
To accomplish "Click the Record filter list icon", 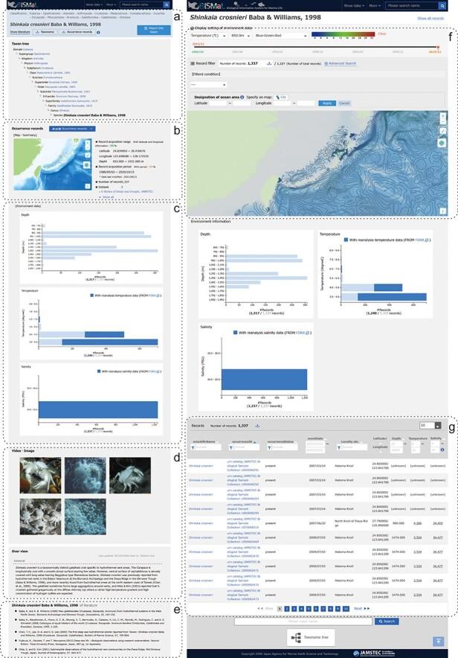I will coord(193,63).
